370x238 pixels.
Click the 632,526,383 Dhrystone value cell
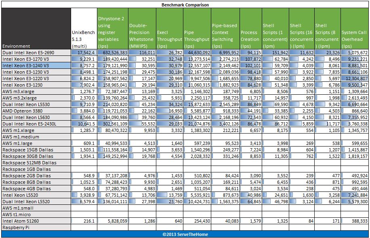pos(113,53)
